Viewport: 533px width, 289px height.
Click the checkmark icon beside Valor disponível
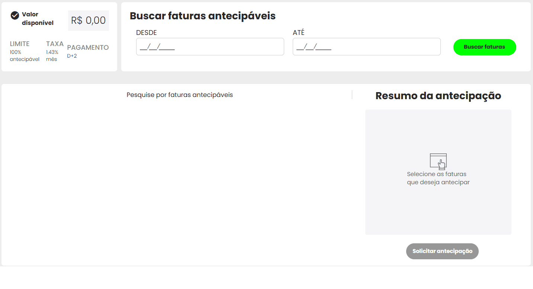(x=15, y=15)
